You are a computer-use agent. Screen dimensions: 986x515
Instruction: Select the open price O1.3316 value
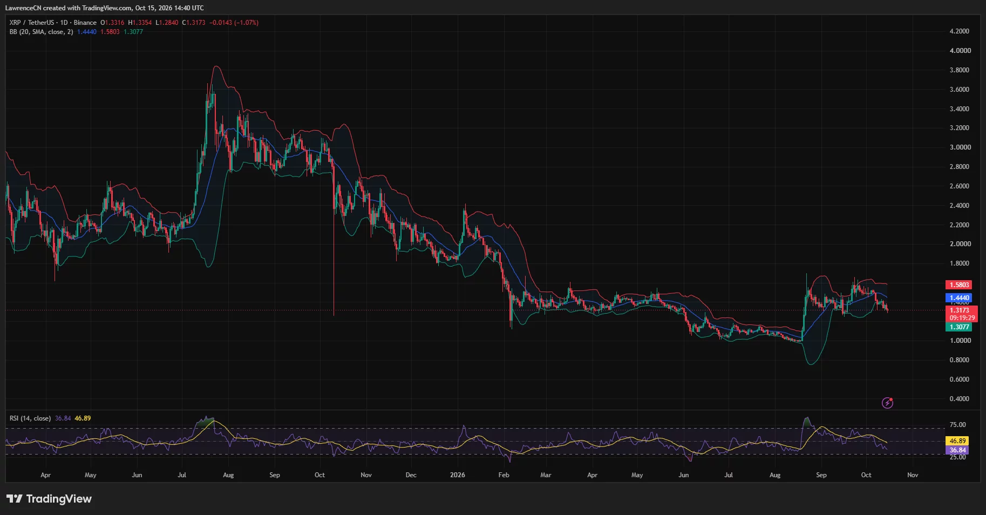(x=112, y=23)
